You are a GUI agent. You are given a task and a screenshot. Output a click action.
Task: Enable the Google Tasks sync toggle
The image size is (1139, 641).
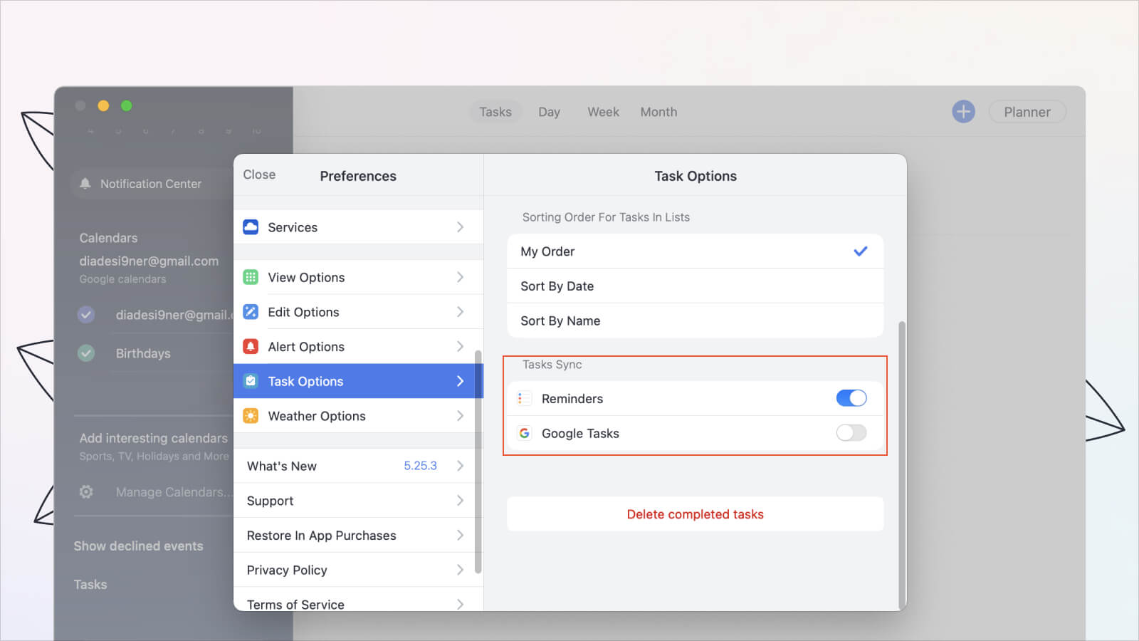(851, 433)
